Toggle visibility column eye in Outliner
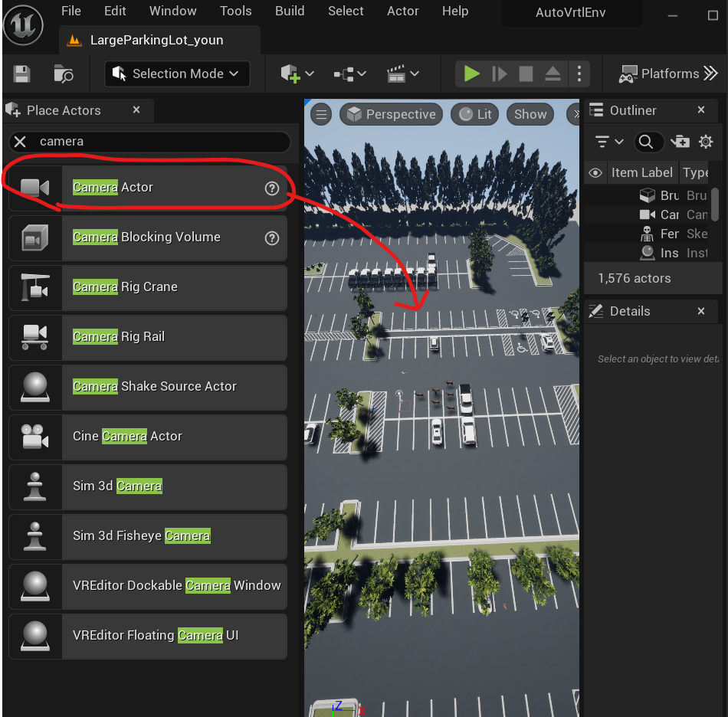Viewport: 728px width, 717px height. pyautogui.click(x=595, y=172)
